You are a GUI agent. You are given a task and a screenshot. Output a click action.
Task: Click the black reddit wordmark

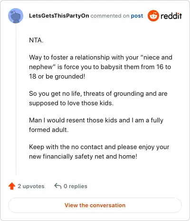(171, 16)
